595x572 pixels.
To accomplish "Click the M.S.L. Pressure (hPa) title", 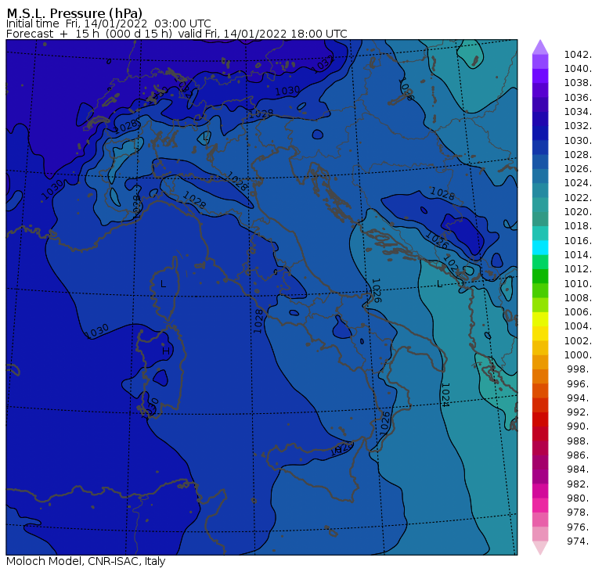I will tap(74, 13).
